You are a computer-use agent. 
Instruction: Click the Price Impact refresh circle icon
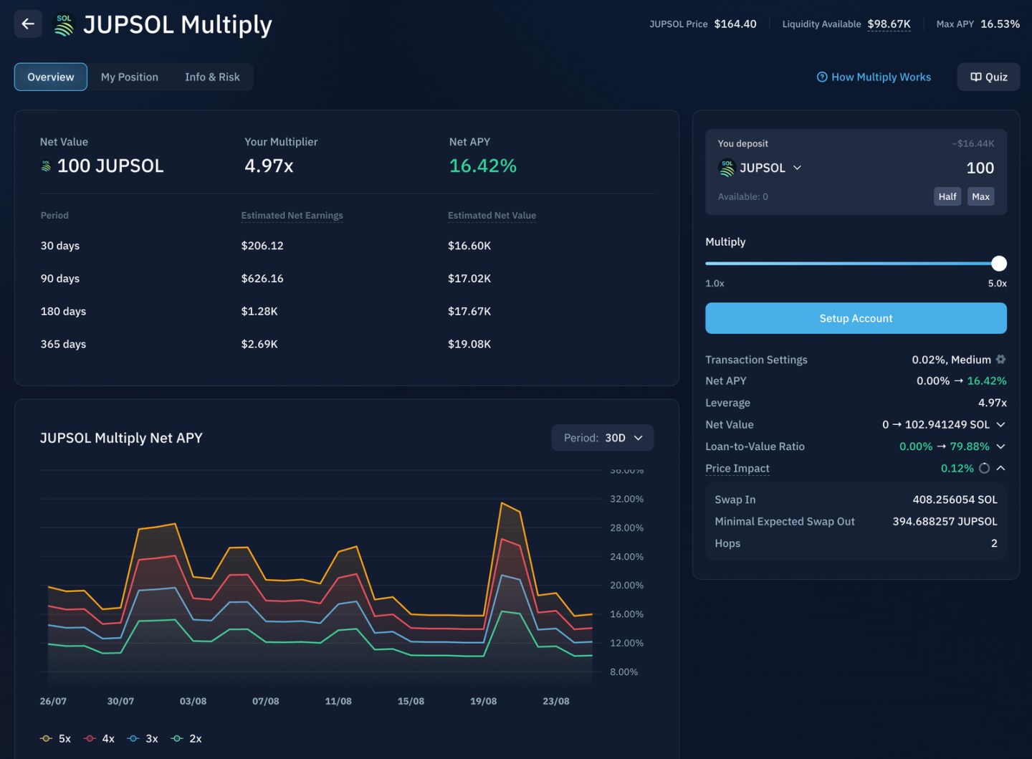point(984,468)
